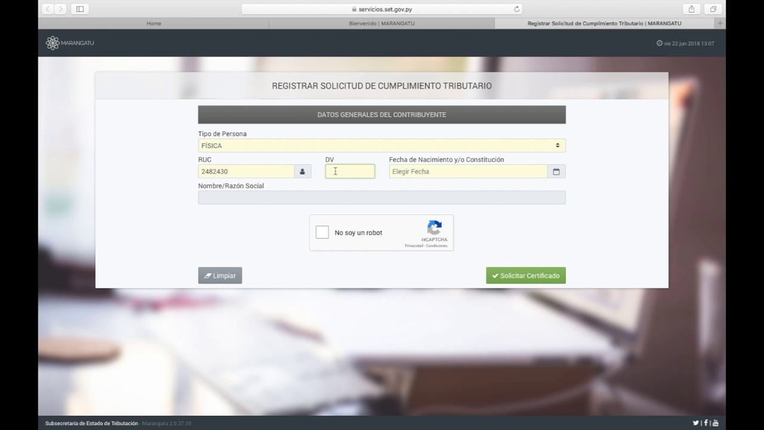Click the reCAPTCHA logo

pyautogui.click(x=434, y=228)
